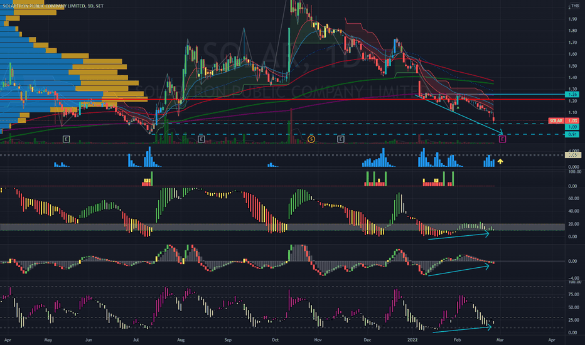Viewport: 585px width, 345px height.
Task: Click the Nov label on the time axis
Action: coord(318,340)
